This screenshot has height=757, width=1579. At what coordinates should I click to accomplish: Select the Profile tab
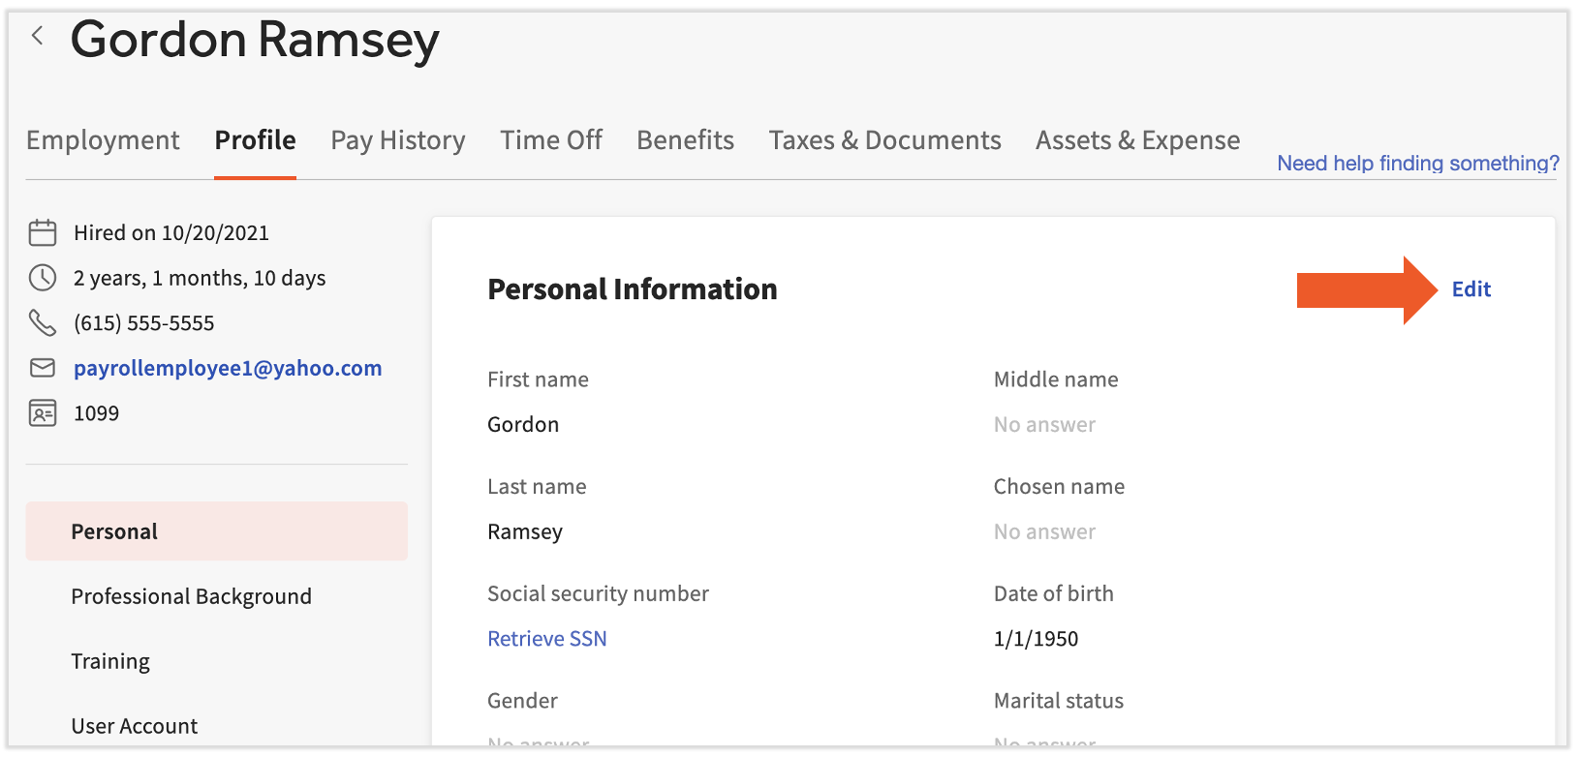tap(255, 140)
